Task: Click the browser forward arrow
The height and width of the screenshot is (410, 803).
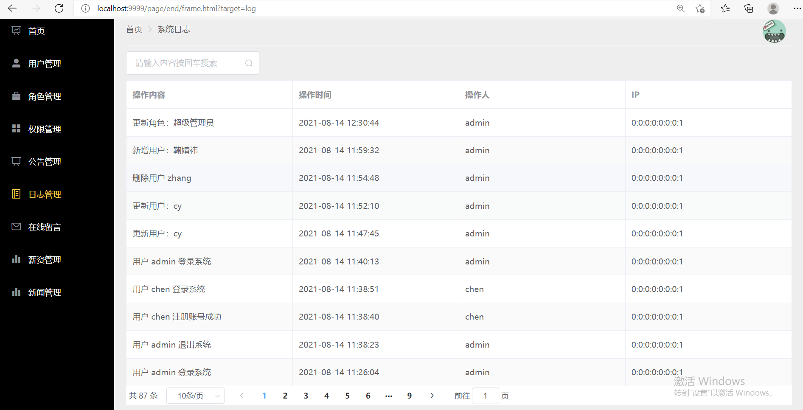Action: 36,8
